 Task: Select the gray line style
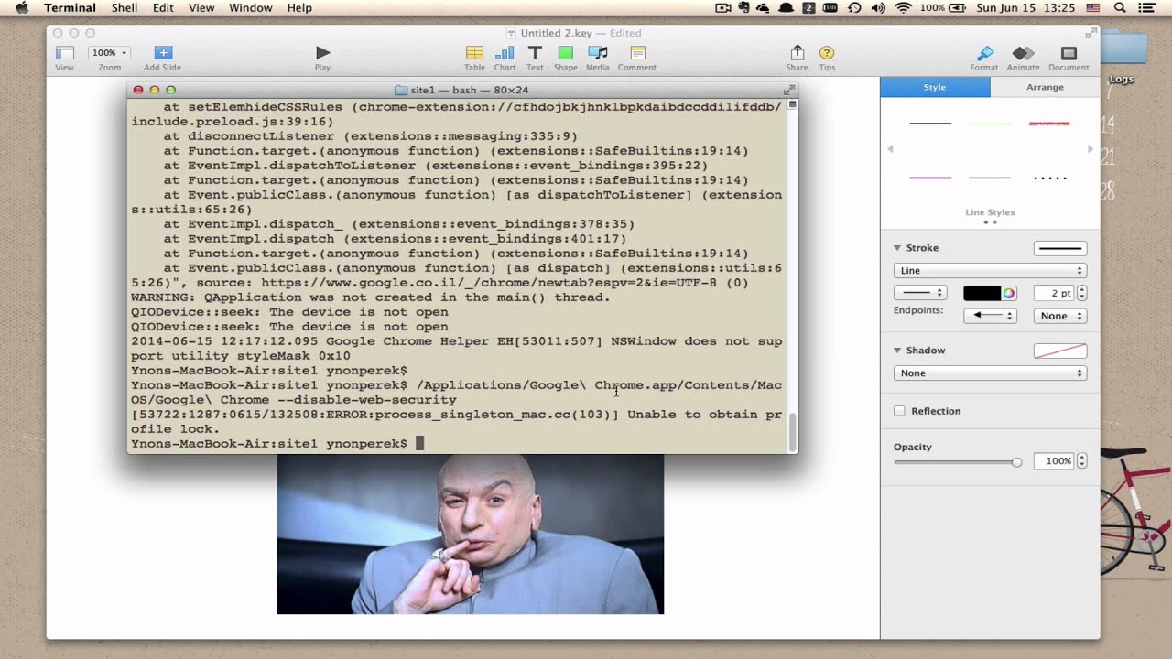pos(990,178)
